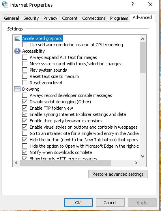The height and width of the screenshot is (211, 161).
Task: Click the vertical scrollbar thumb
Action: coord(142,57)
